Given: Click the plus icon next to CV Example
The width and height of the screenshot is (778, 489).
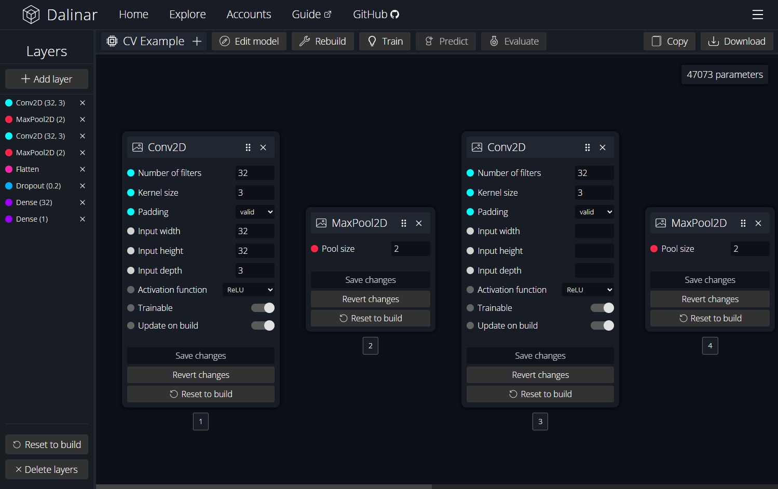Looking at the screenshot, I should [197, 41].
